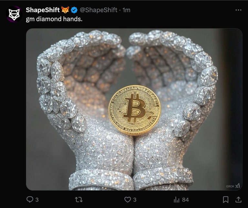The image size is (248, 208).
Task: Open the reply comment icon
Action: [30, 200]
